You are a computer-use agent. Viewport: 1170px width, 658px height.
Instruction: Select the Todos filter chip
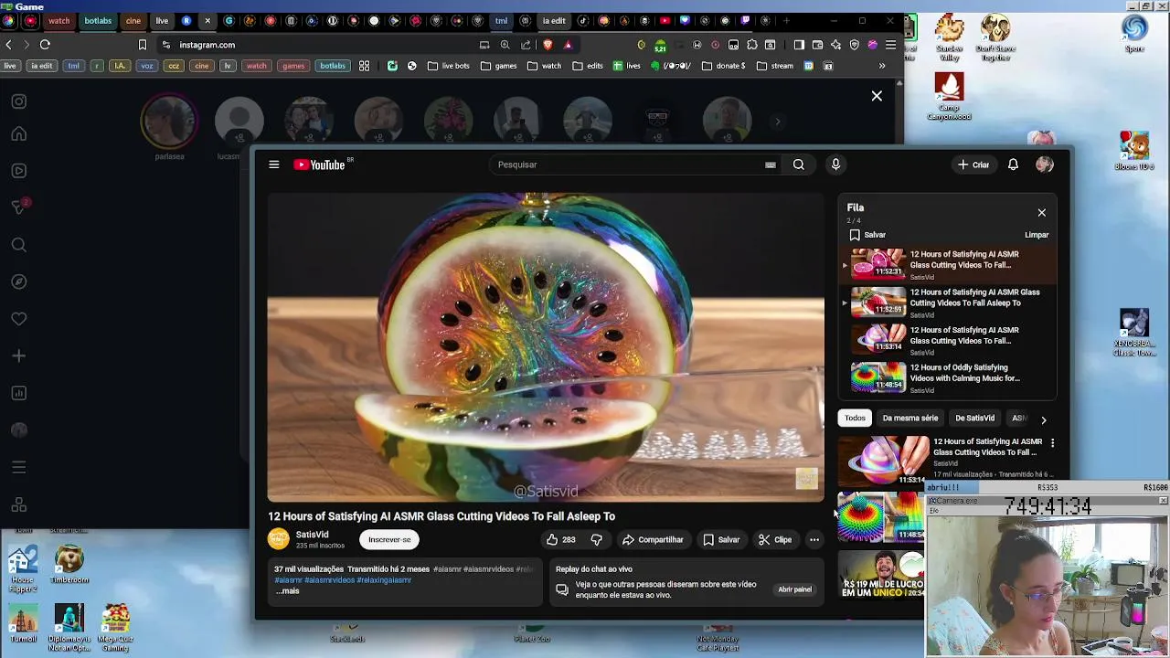point(855,418)
